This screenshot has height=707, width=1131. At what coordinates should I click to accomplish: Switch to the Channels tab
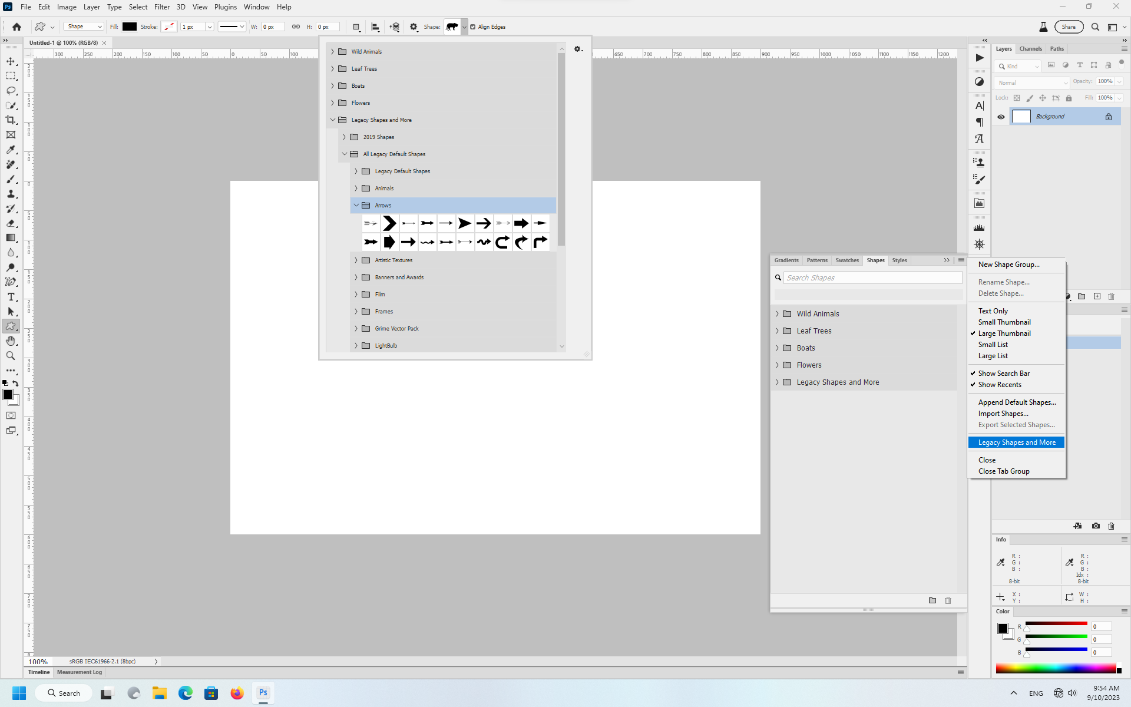(x=1031, y=48)
